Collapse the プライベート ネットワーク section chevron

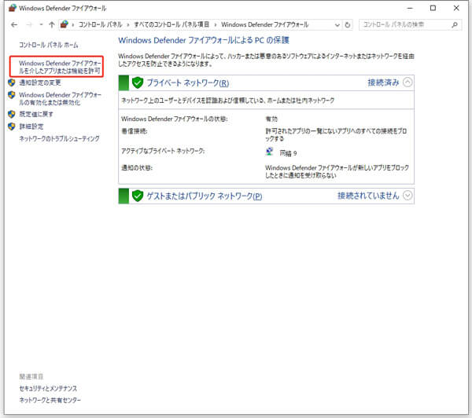pos(407,82)
